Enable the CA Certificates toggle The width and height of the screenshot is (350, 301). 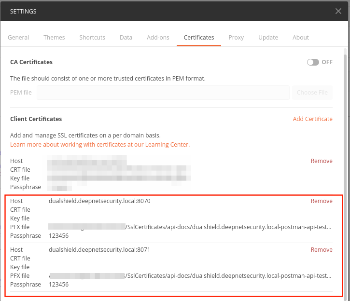point(313,62)
